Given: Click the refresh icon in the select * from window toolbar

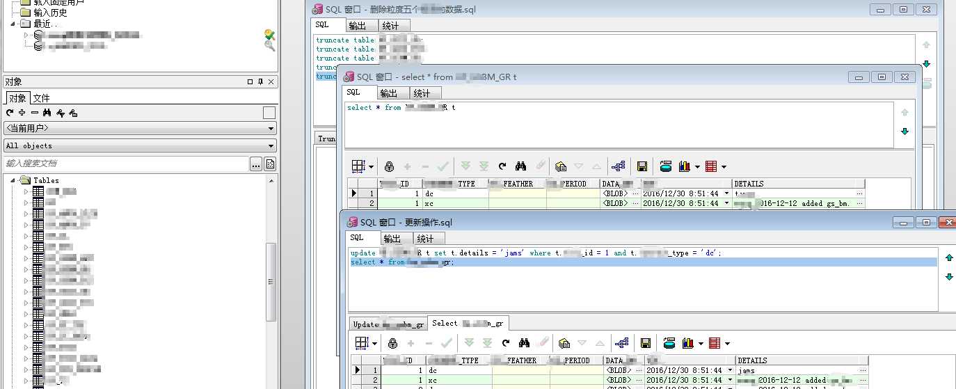Looking at the screenshot, I should [x=502, y=166].
